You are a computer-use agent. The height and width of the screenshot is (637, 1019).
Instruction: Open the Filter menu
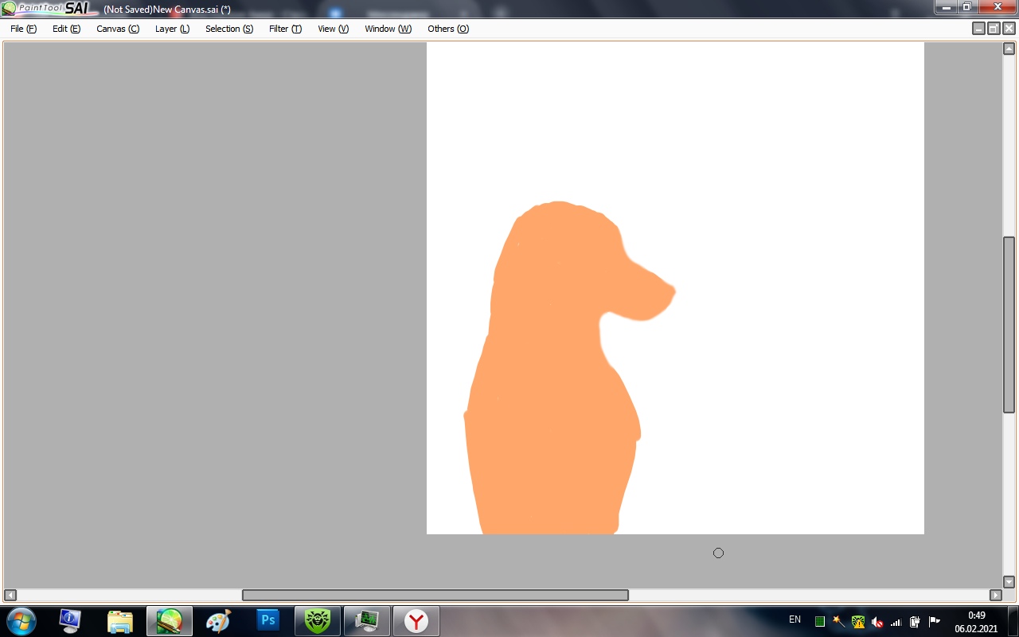(x=285, y=29)
